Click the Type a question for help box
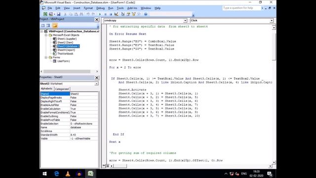316x178 pixels. pyautogui.click(x=241, y=8)
